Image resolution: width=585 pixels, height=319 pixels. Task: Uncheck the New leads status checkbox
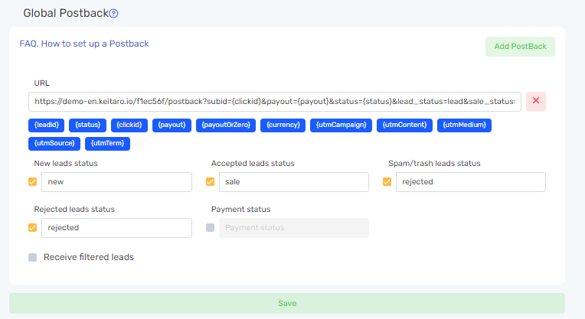[32, 182]
